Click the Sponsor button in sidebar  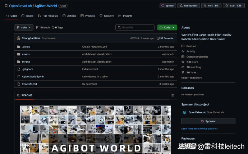click(x=208, y=121)
